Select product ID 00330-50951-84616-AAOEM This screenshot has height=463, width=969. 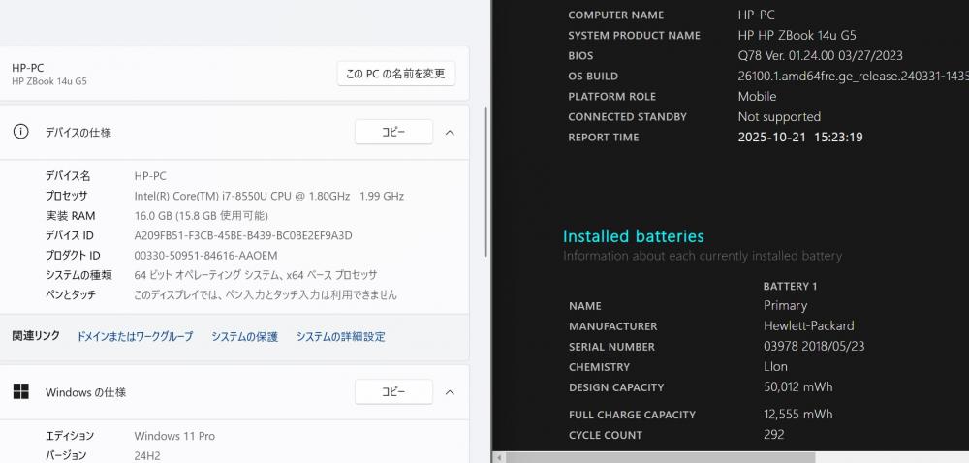[205, 255]
